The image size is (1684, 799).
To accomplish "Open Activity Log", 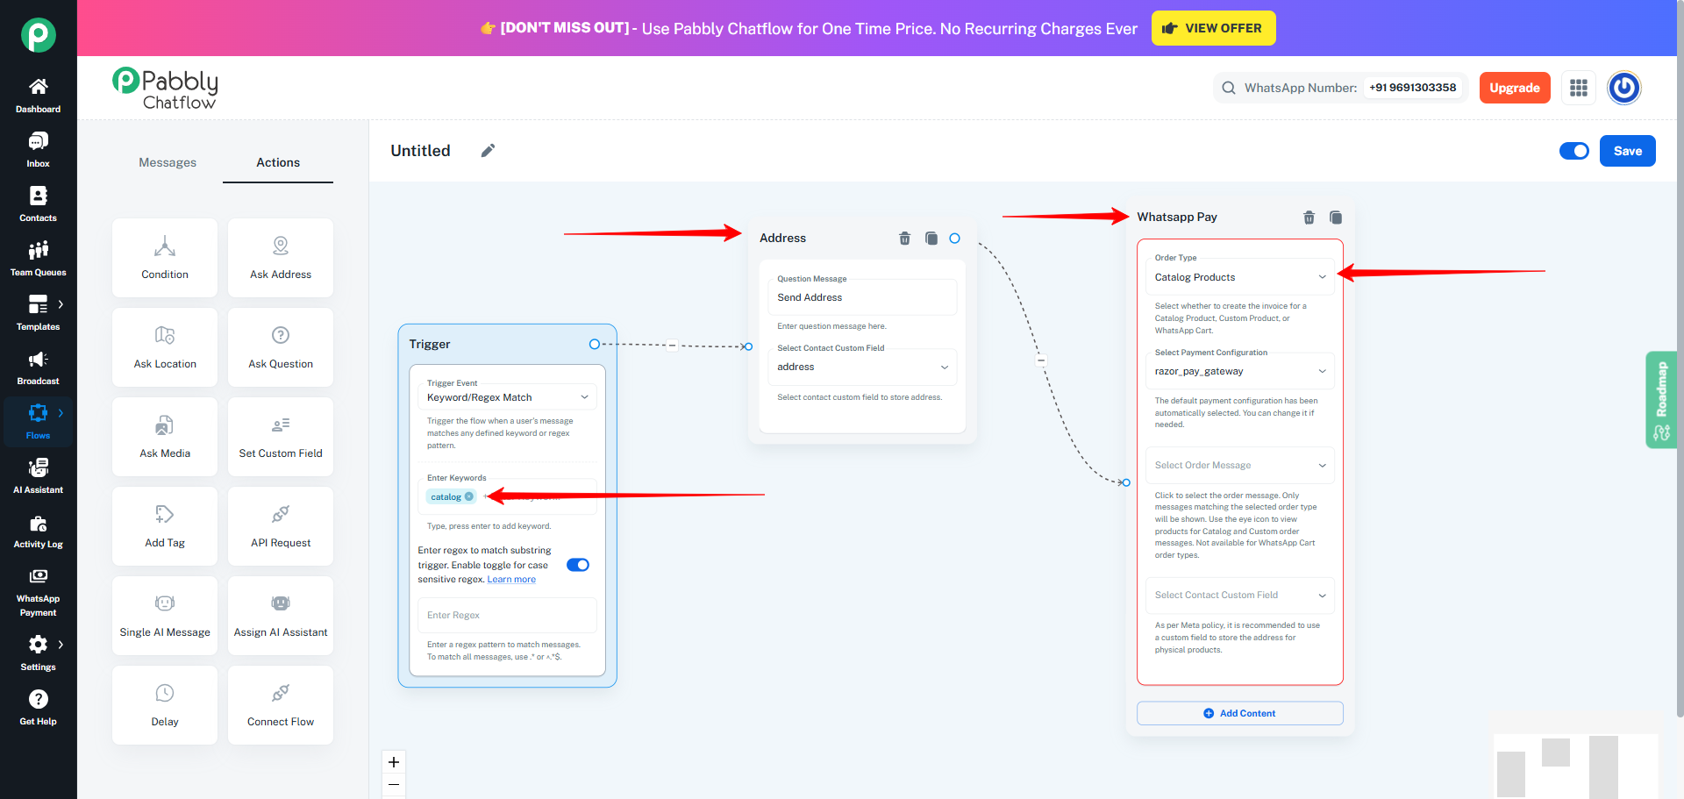I will [38, 531].
